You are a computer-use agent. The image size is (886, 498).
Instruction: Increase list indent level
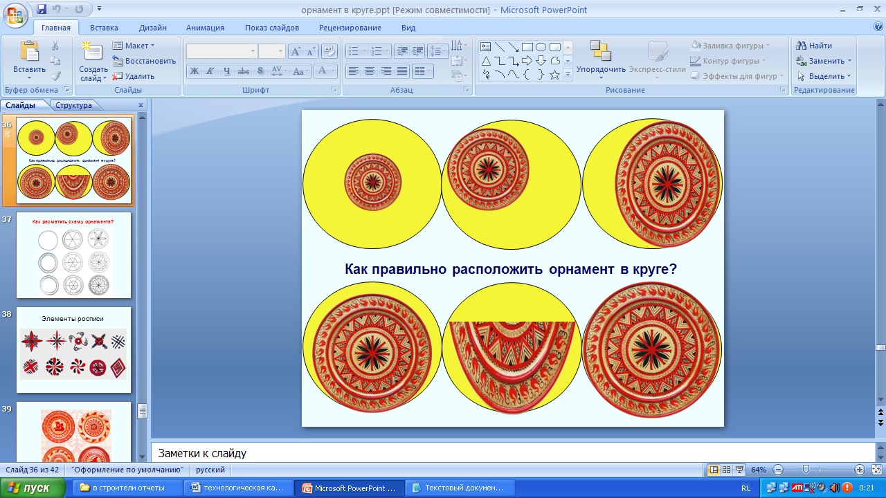coord(417,51)
